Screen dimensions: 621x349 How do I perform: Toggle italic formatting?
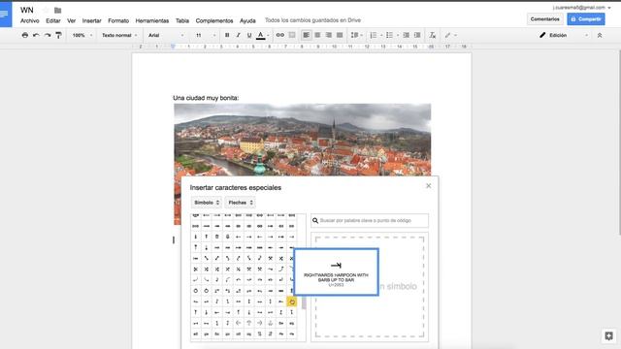[x=238, y=35]
